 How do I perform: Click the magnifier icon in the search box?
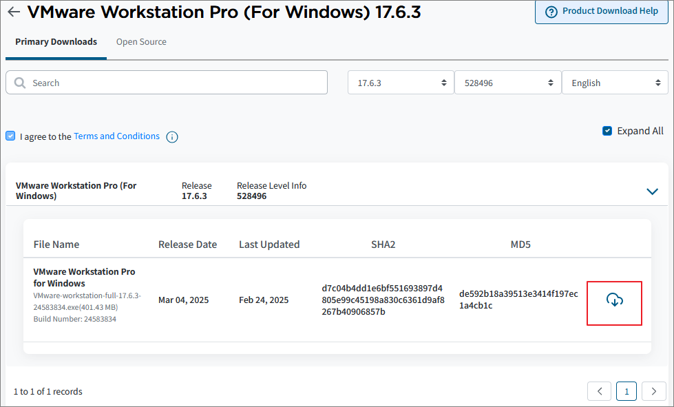pos(19,83)
